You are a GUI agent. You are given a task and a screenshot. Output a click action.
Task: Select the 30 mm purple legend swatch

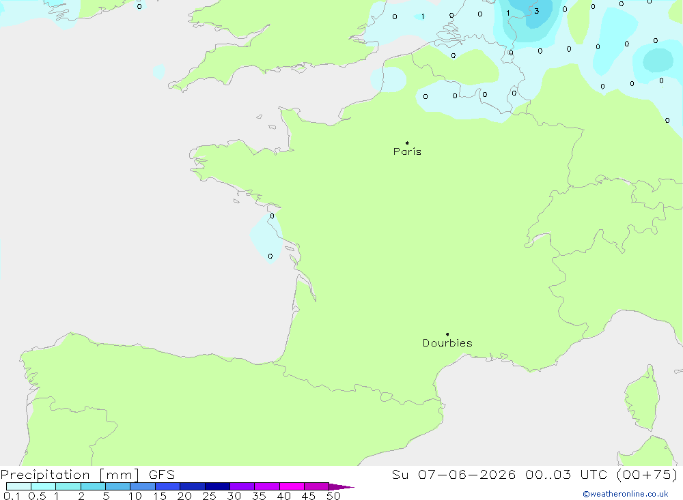click(x=242, y=486)
